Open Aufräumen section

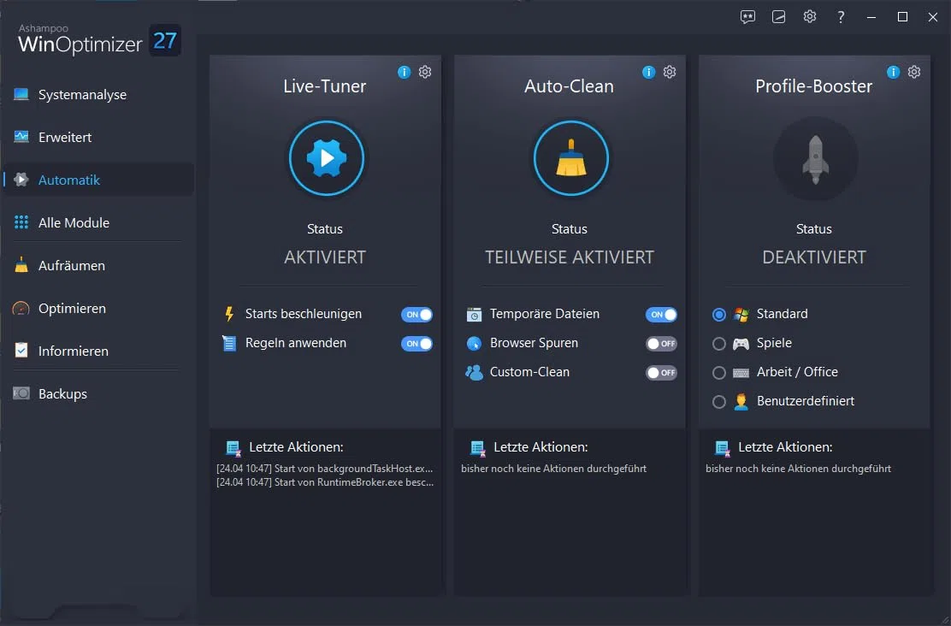click(98, 265)
